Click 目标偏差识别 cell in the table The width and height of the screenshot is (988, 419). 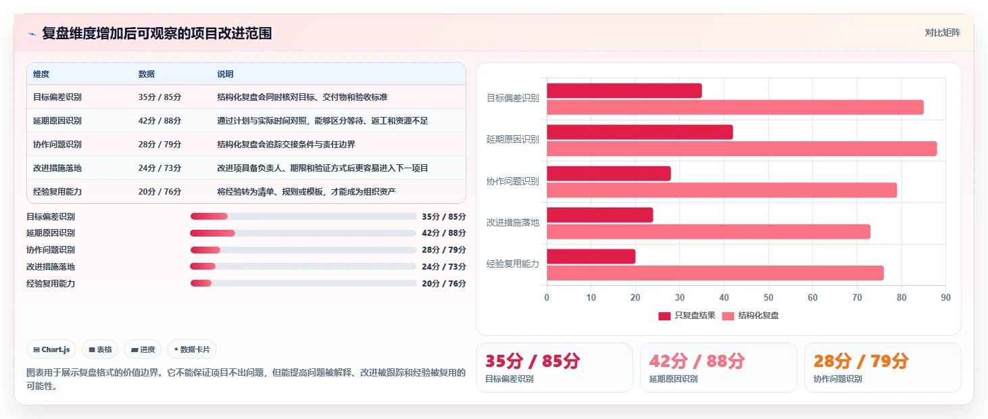point(57,97)
